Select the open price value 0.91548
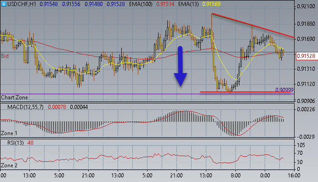The image size is (318, 182). [49, 4]
